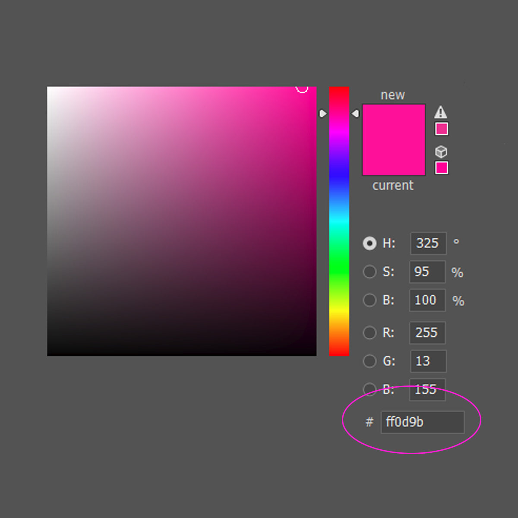Pick the web-safe swatch below the cube icon
Viewport: 518px width, 518px height.
pos(441,167)
